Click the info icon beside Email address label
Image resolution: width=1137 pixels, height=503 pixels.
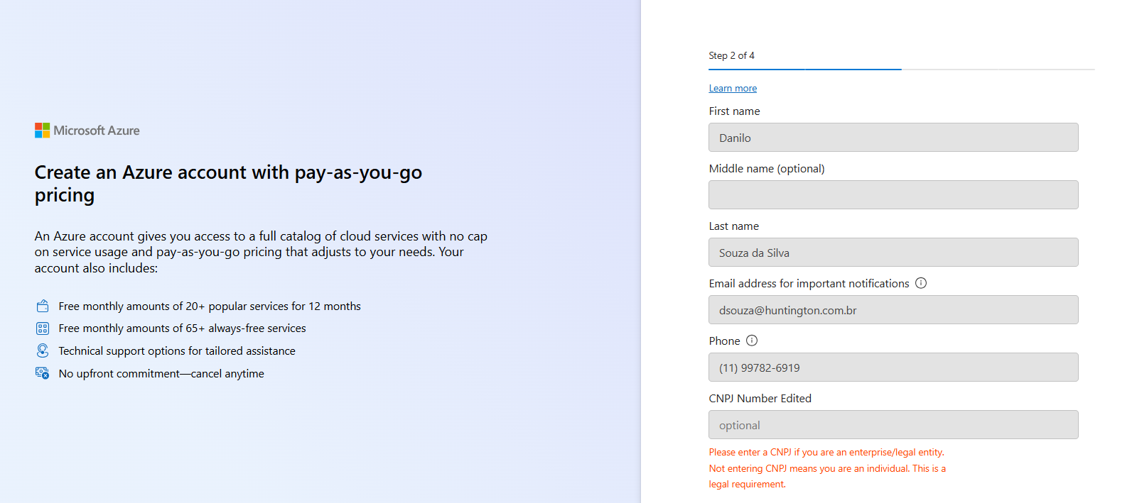[921, 283]
